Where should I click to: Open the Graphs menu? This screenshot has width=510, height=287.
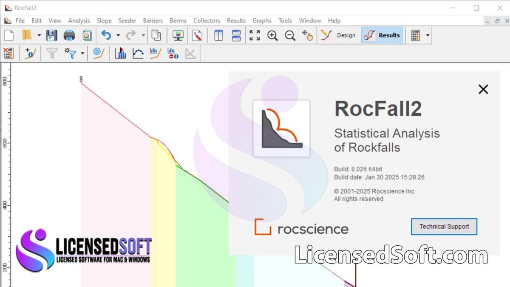point(262,20)
